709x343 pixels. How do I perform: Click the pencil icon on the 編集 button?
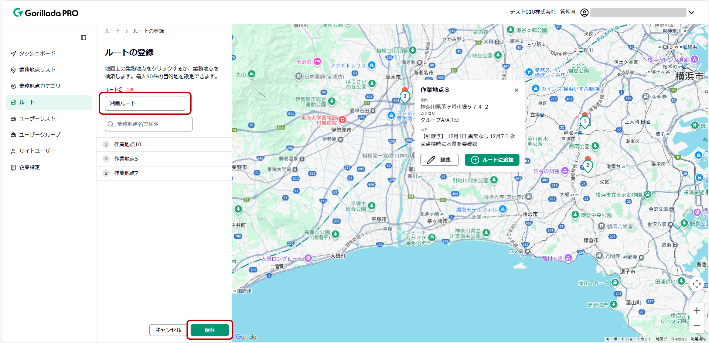click(431, 160)
